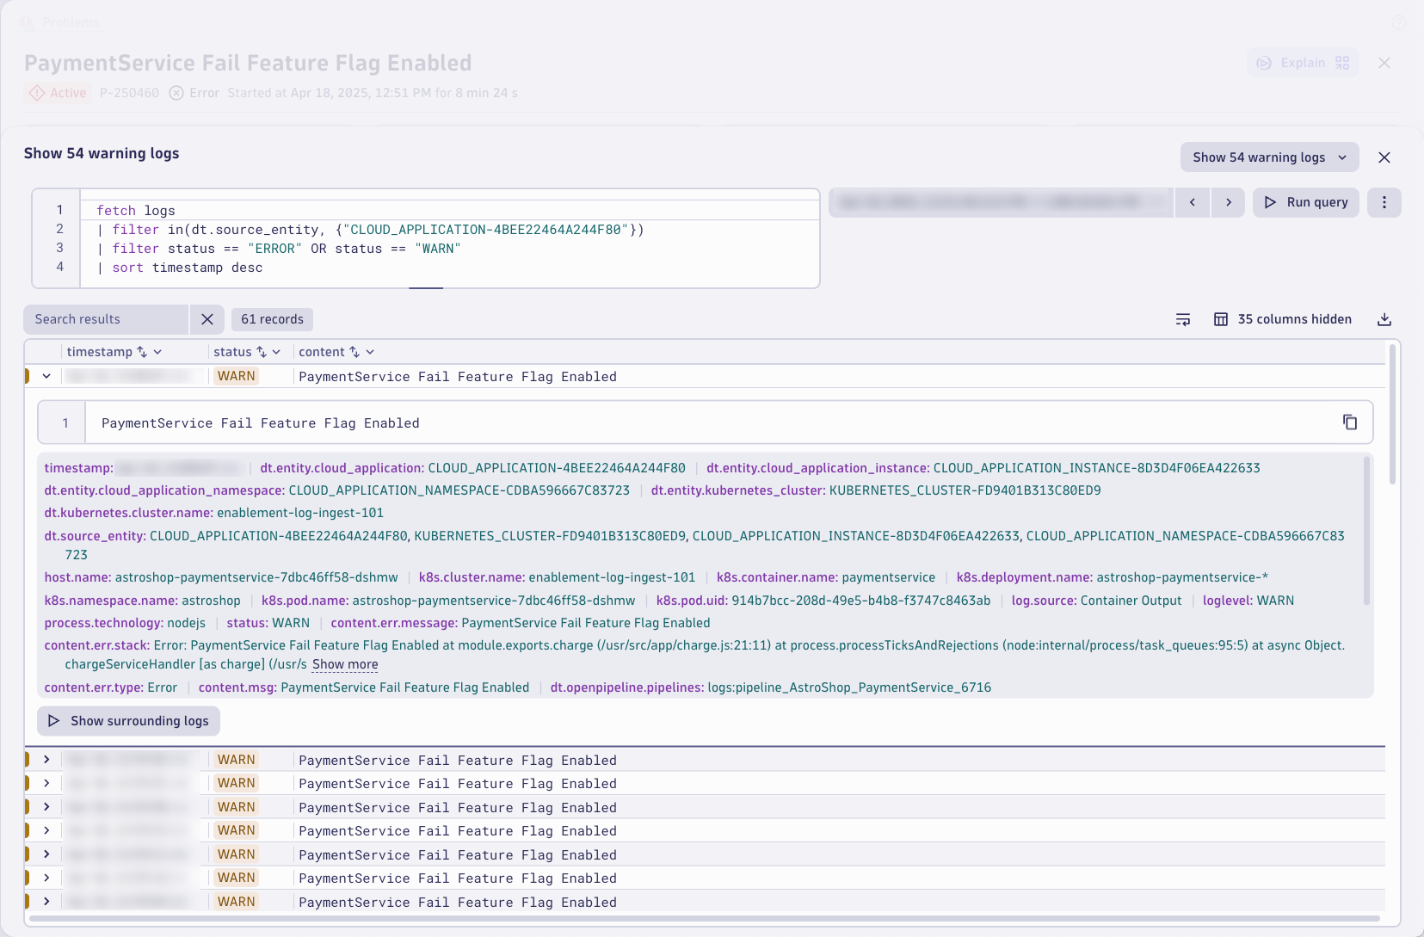Screen dimensions: 1424x937
Task: Open the 35 columns hidden settings
Action: (1283, 319)
